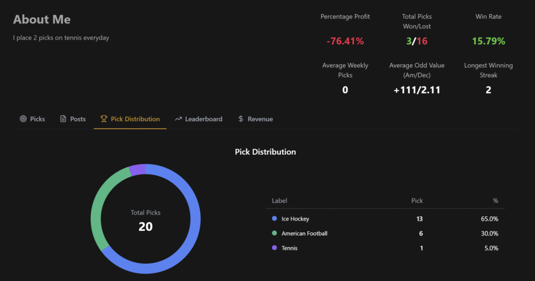This screenshot has height=281, width=535.
Task: Click the target icon beside Picks
Action: [x=23, y=119]
